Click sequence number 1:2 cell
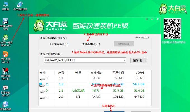 pos(61,84)
